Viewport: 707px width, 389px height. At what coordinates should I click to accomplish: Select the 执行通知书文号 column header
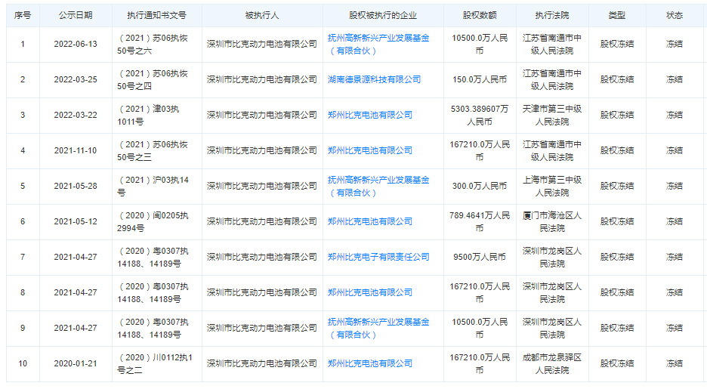coord(156,15)
